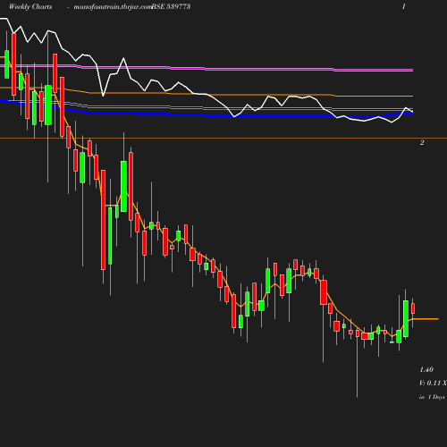The width and height of the screenshot is (447, 447).
Task: Click the last red candlestick on the chart
Action: 413,308
